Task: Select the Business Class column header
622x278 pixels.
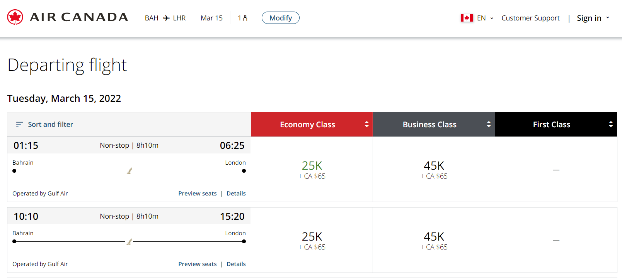Action: (434, 124)
